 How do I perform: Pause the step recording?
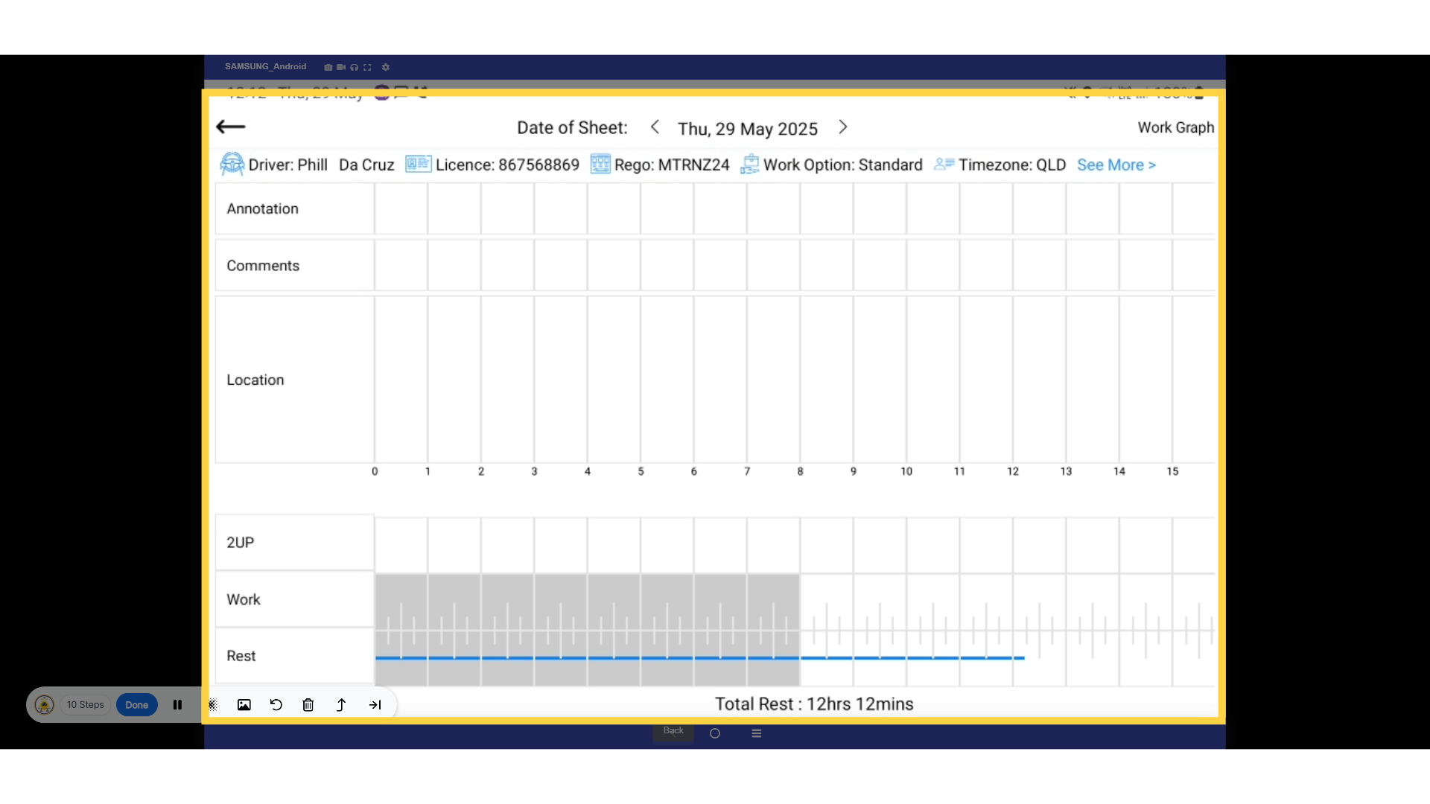[177, 705]
